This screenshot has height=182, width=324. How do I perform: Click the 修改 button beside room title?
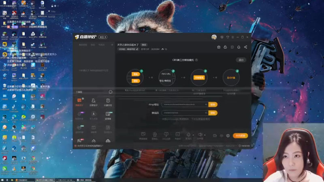[x=144, y=45]
